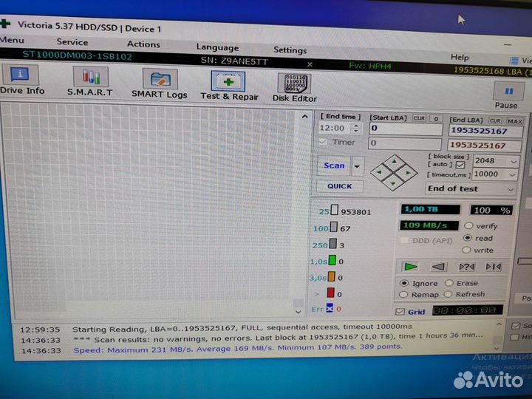Select the Refresh radio option

click(449, 294)
